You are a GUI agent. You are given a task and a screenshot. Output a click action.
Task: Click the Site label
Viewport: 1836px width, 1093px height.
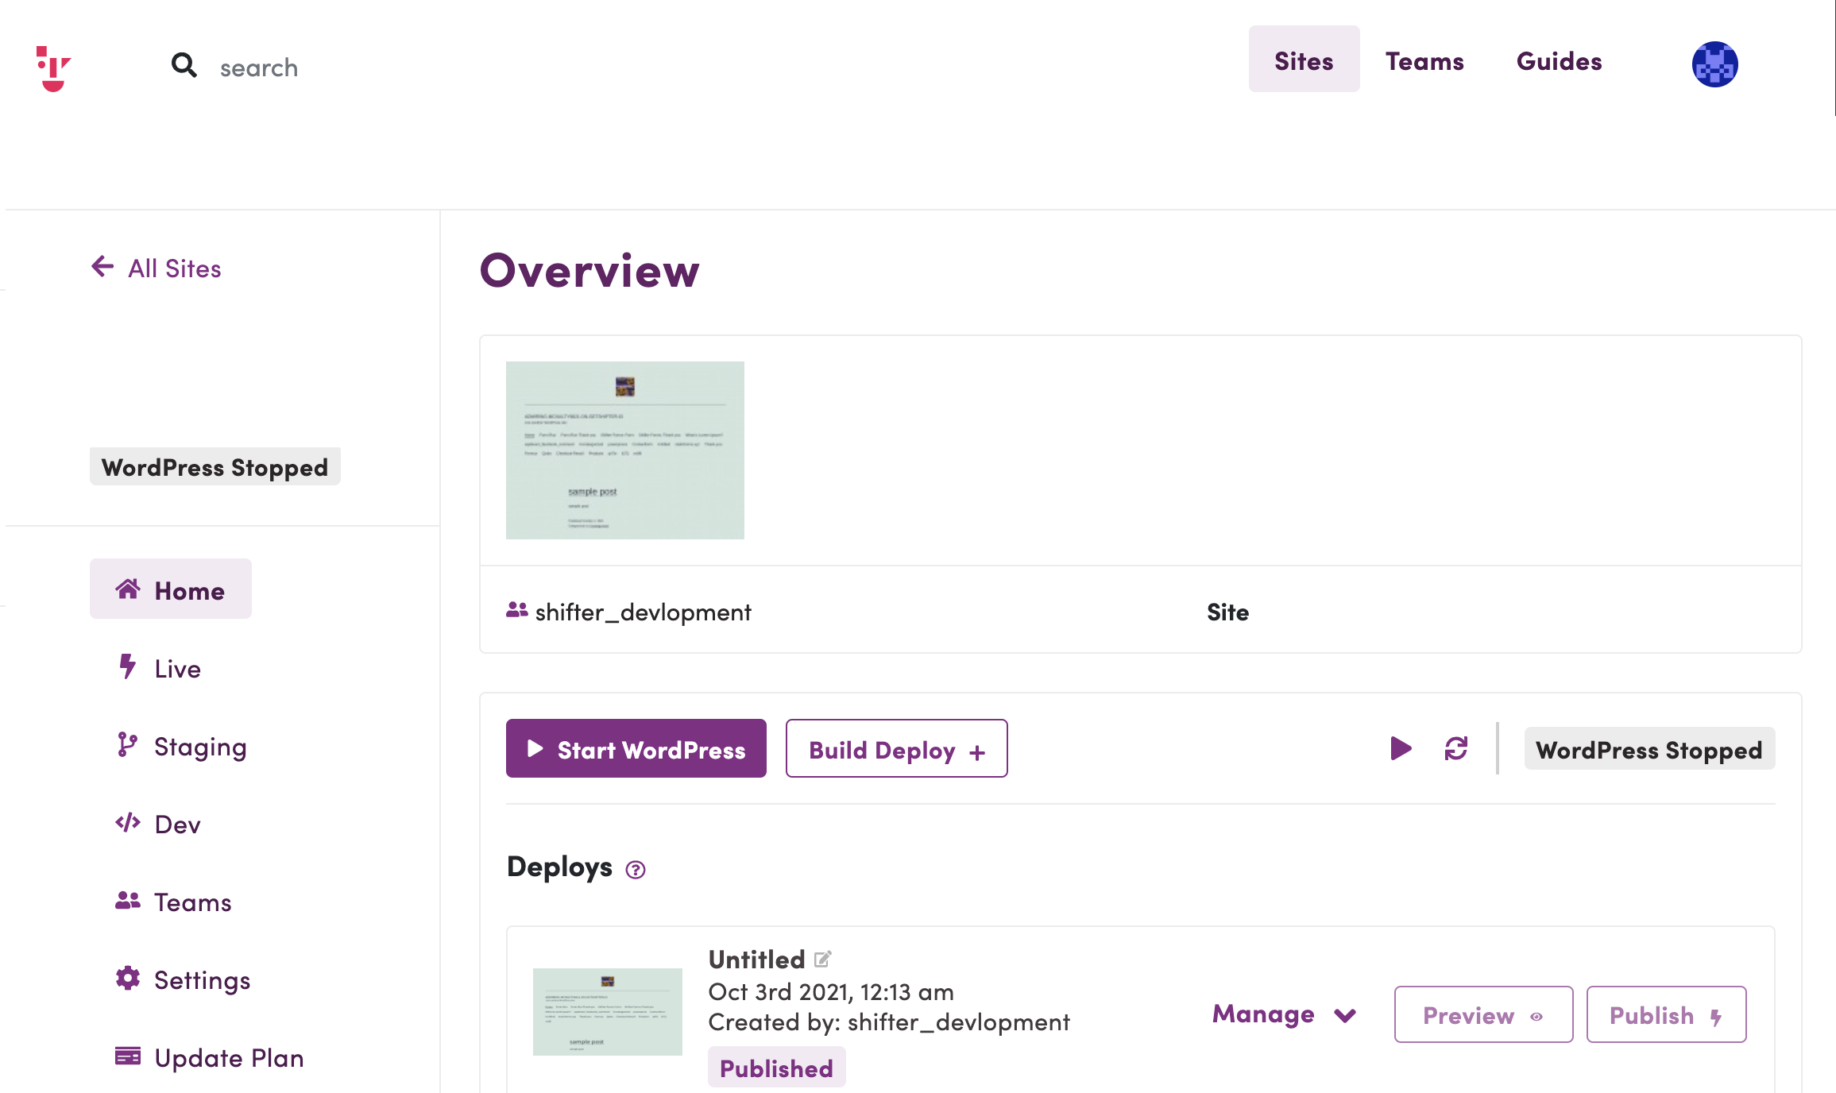point(1227,612)
